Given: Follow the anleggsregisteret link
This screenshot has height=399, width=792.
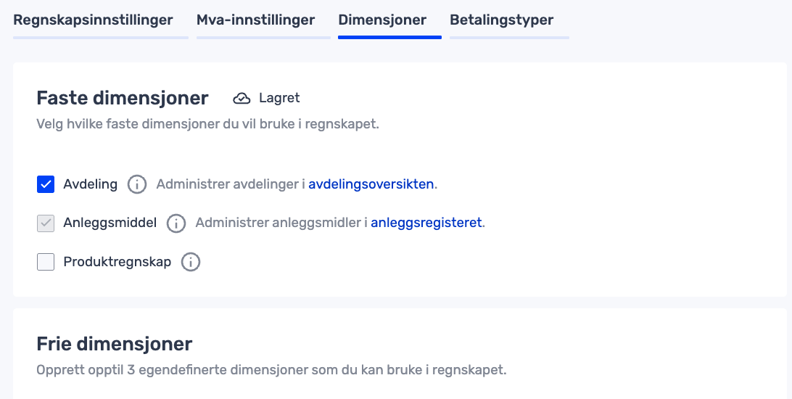Looking at the screenshot, I should click(426, 223).
